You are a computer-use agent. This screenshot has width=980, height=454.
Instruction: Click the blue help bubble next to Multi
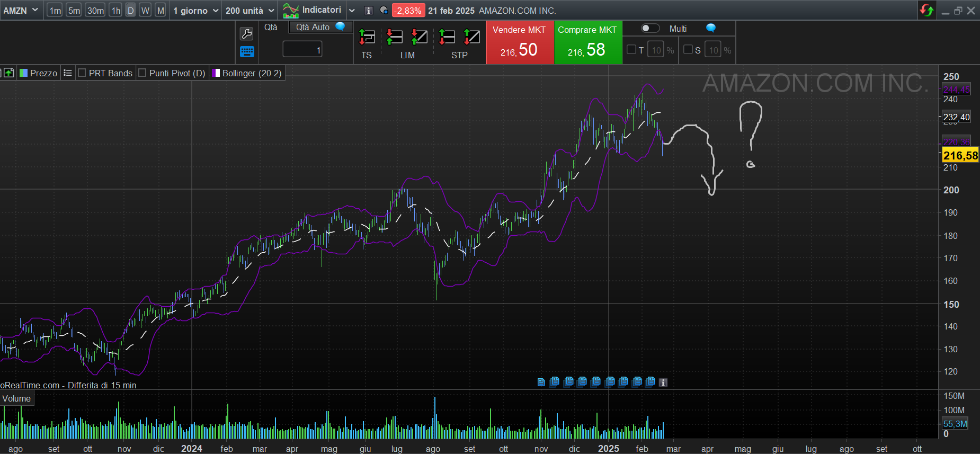coord(711,28)
